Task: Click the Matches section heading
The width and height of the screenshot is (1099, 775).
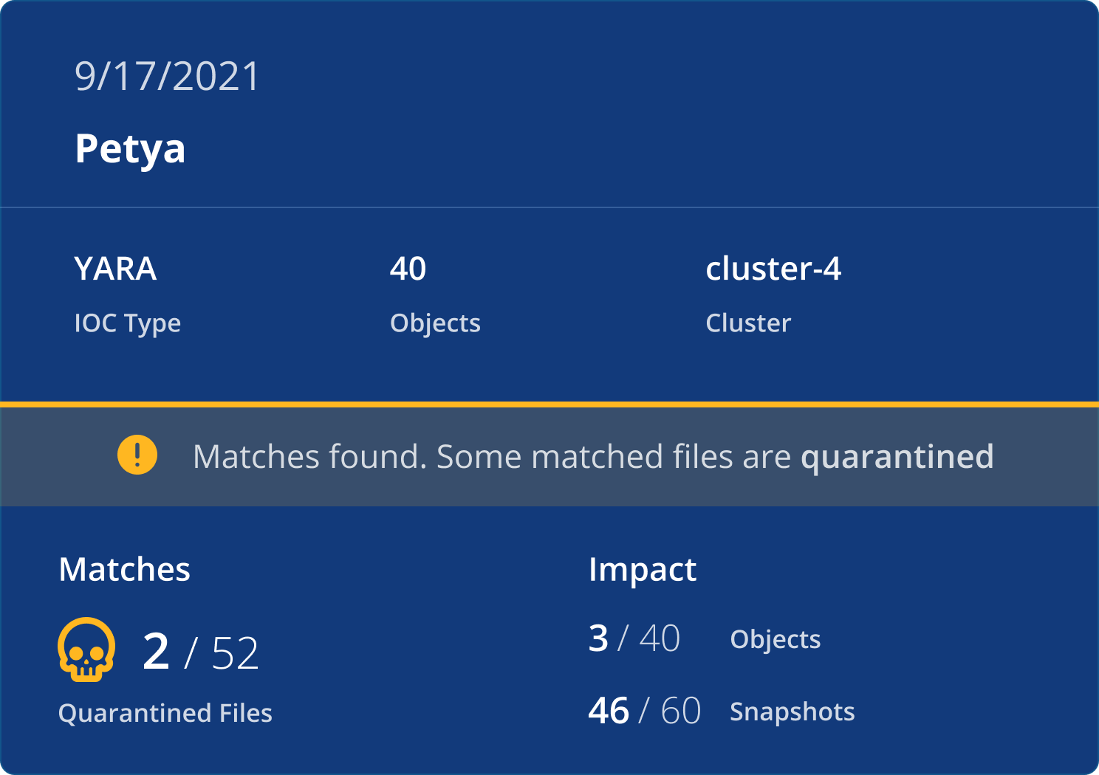Action: [x=124, y=570]
